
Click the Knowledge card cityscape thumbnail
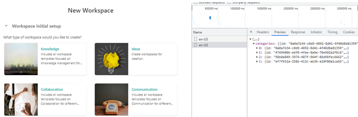(21, 59)
